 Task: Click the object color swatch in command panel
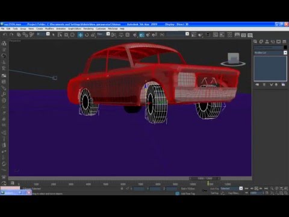[285, 48]
